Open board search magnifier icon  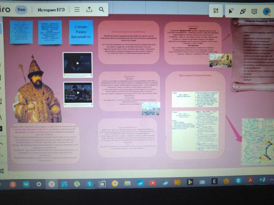101,10
